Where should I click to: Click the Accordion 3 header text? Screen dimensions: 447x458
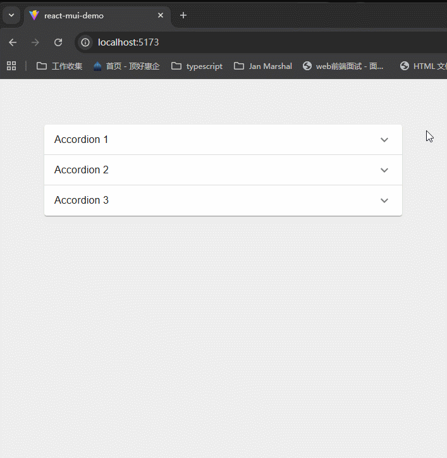(x=82, y=201)
